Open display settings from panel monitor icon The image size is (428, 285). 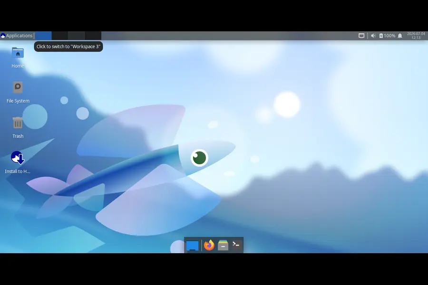point(361,36)
